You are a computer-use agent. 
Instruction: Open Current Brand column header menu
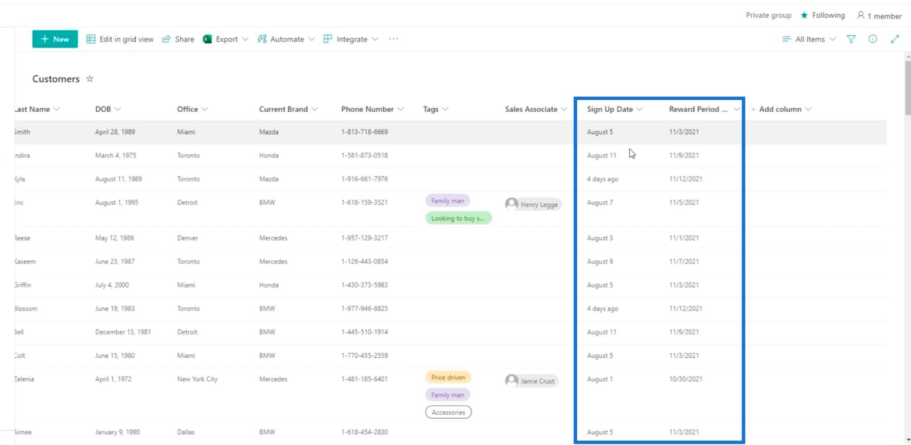(x=289, y=109)
